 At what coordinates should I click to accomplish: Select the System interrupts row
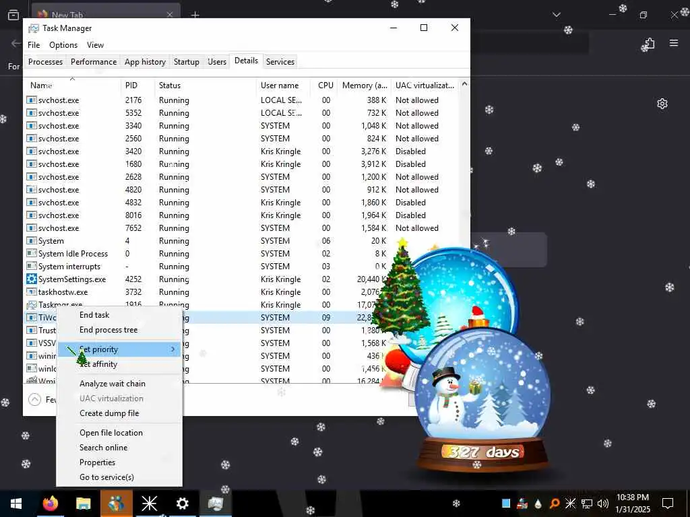242,267
